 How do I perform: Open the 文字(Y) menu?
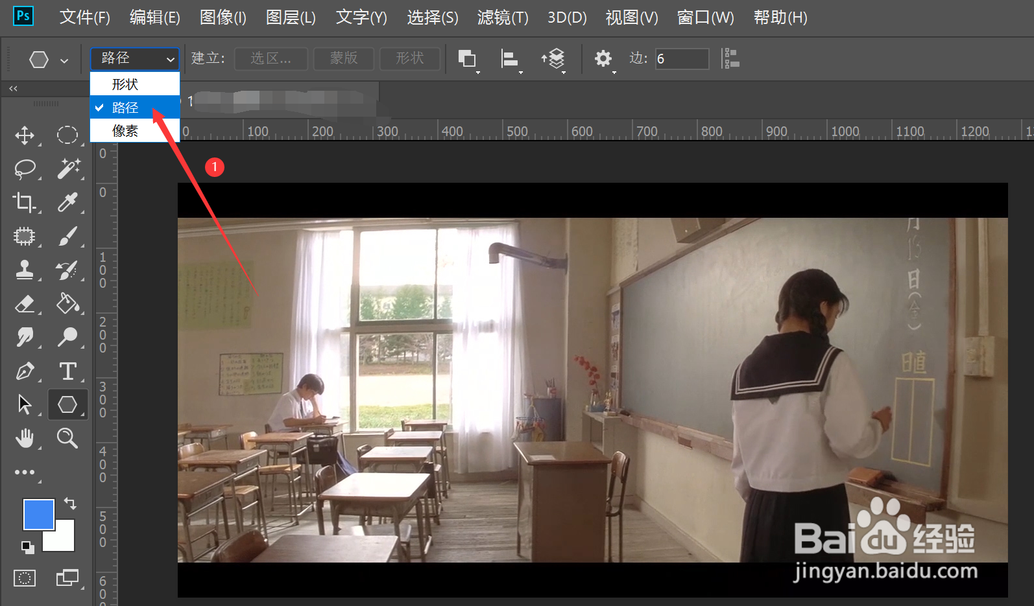pos(361,17)
